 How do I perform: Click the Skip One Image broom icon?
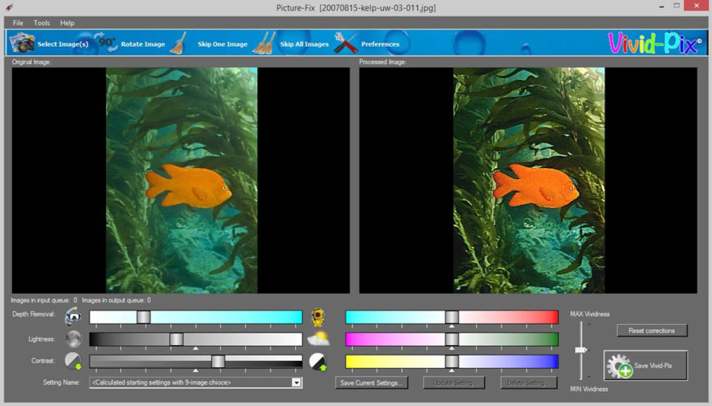(x=178, y=43)
